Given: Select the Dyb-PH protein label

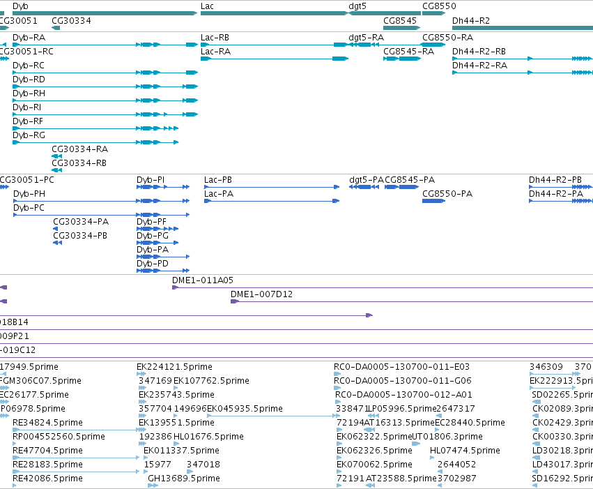Looking at the screenshot, I should click(29, 194).
